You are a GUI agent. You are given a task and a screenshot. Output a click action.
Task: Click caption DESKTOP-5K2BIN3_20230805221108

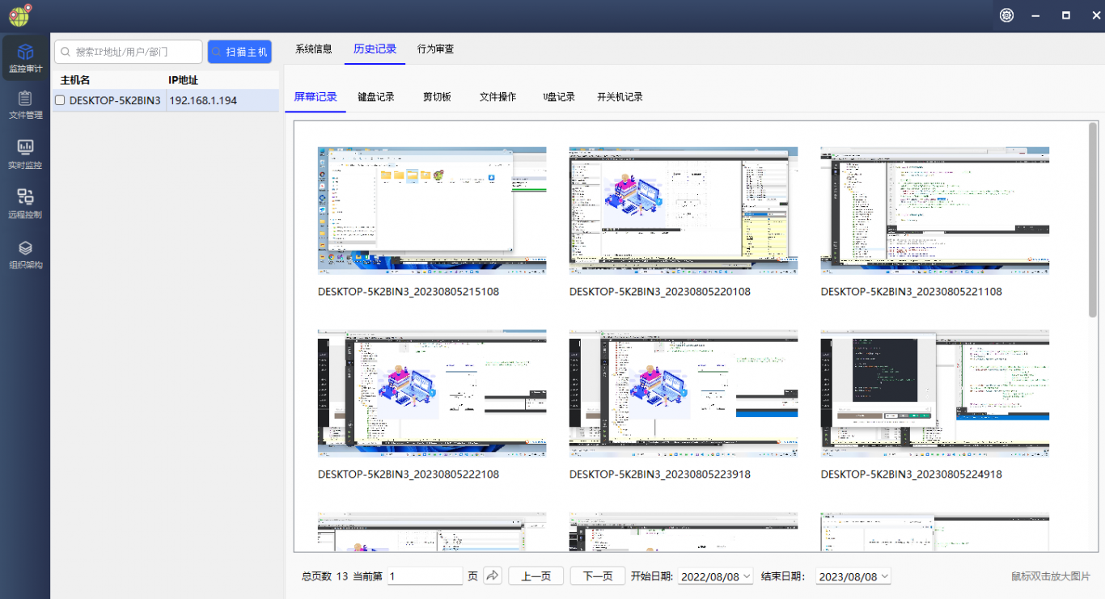click(912, 292)
